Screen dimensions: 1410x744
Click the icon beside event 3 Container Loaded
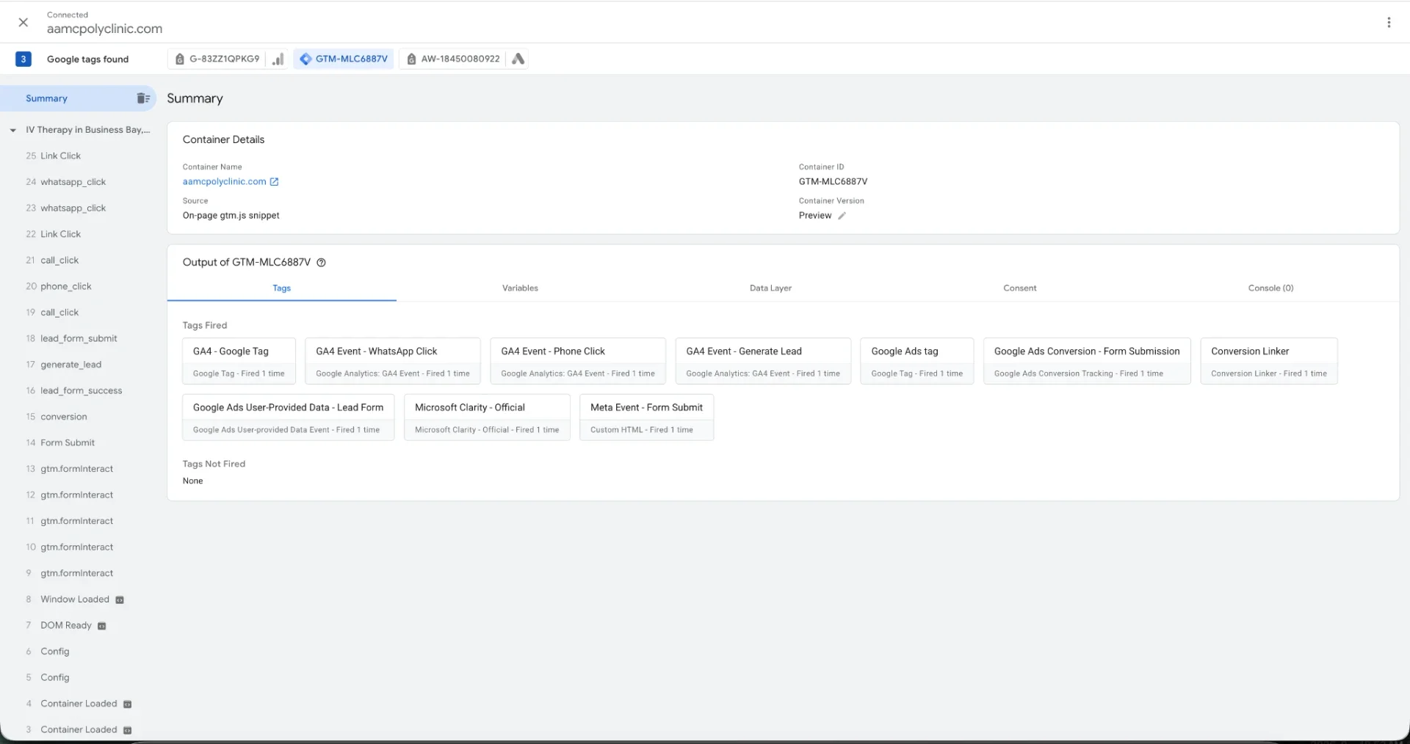click(127, 731)
